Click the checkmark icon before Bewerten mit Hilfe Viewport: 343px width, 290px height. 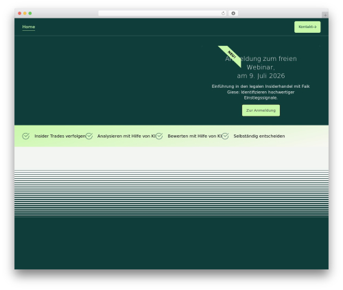click(159, 136)
